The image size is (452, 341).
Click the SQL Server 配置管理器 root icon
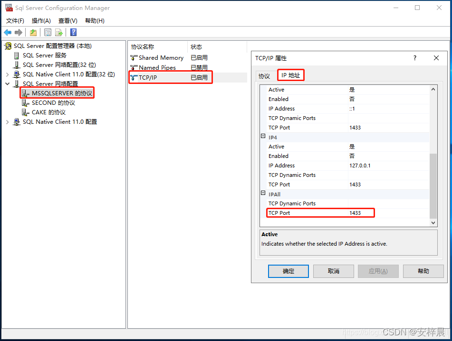coord(8,46)
